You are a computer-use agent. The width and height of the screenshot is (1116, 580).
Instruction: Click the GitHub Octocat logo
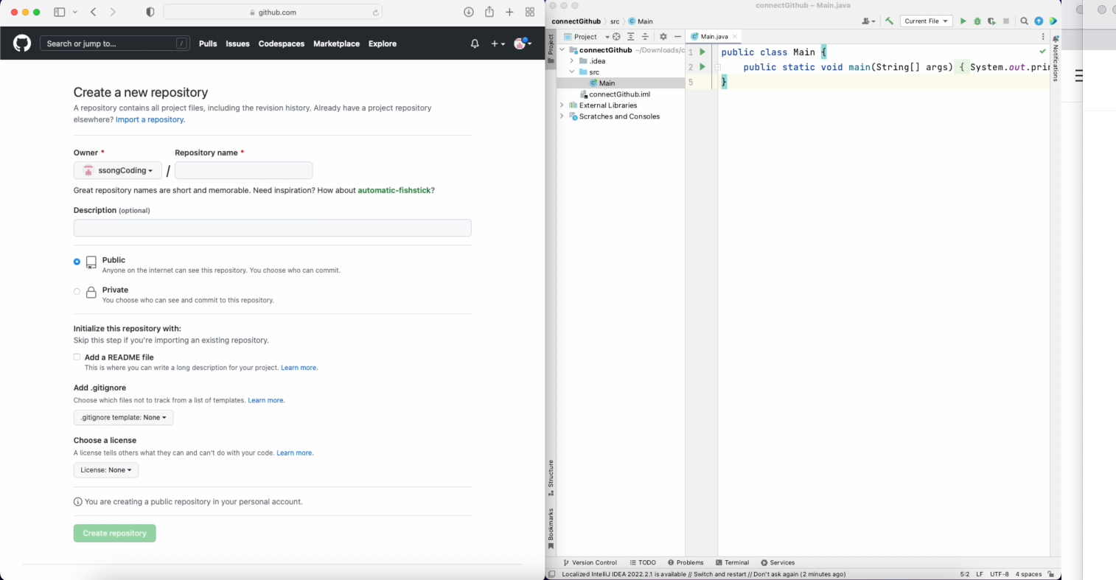click(x=22, y=43)
